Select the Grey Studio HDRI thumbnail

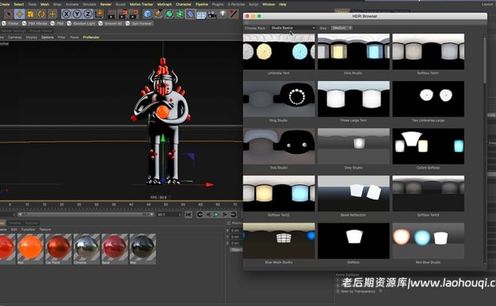coord(353,146)
